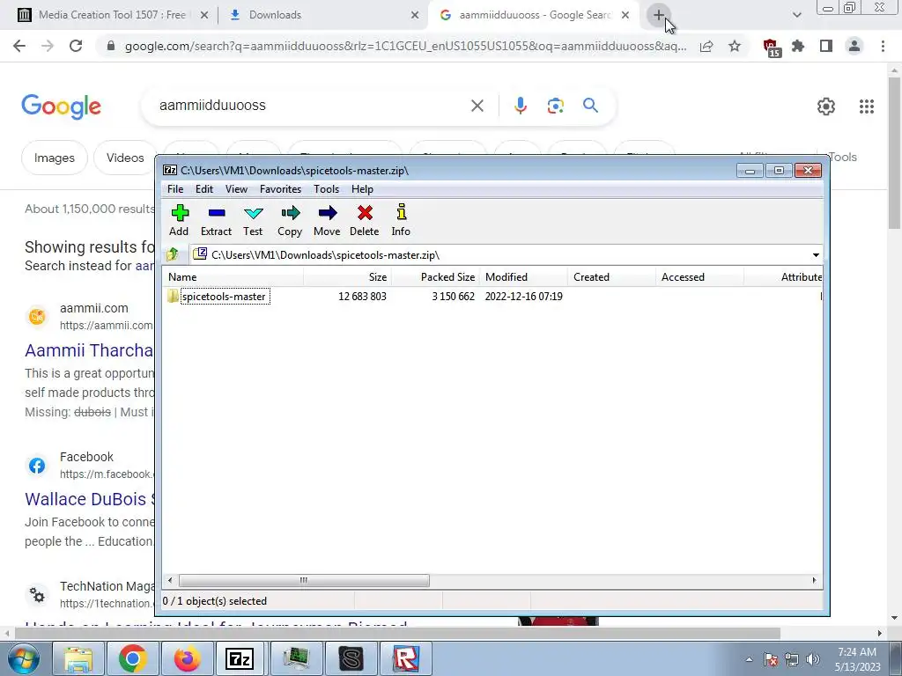The width and height of the screenshot is (902, 676).
Task: Switch to Media Creation Tool 1507 tab
Action: 112,15
